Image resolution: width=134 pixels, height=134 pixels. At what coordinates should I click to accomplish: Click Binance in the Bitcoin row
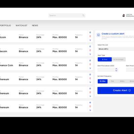click(x=23, y=37)
